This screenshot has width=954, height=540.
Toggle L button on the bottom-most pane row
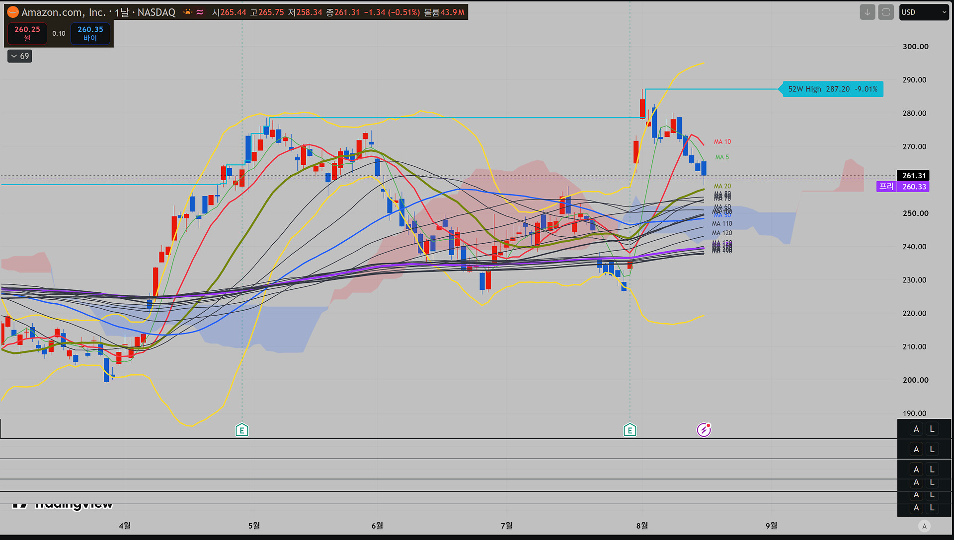coord(932,508)
